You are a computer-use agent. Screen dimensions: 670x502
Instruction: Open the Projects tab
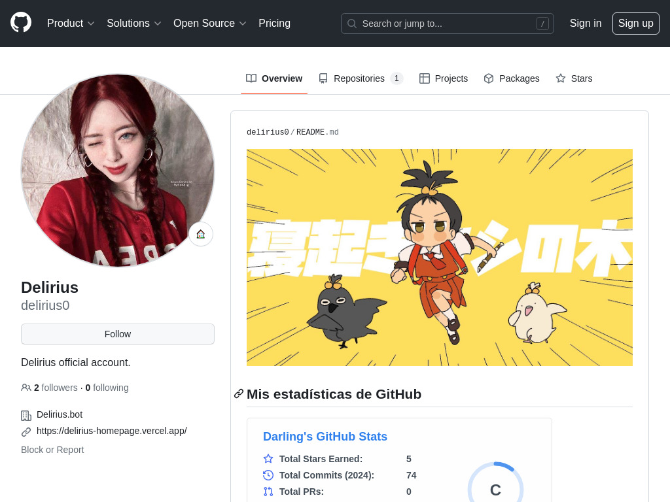coord(444,78)
